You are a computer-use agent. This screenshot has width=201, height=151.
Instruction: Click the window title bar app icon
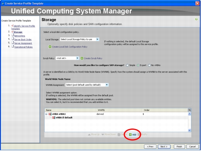click(x=3, y=3)
